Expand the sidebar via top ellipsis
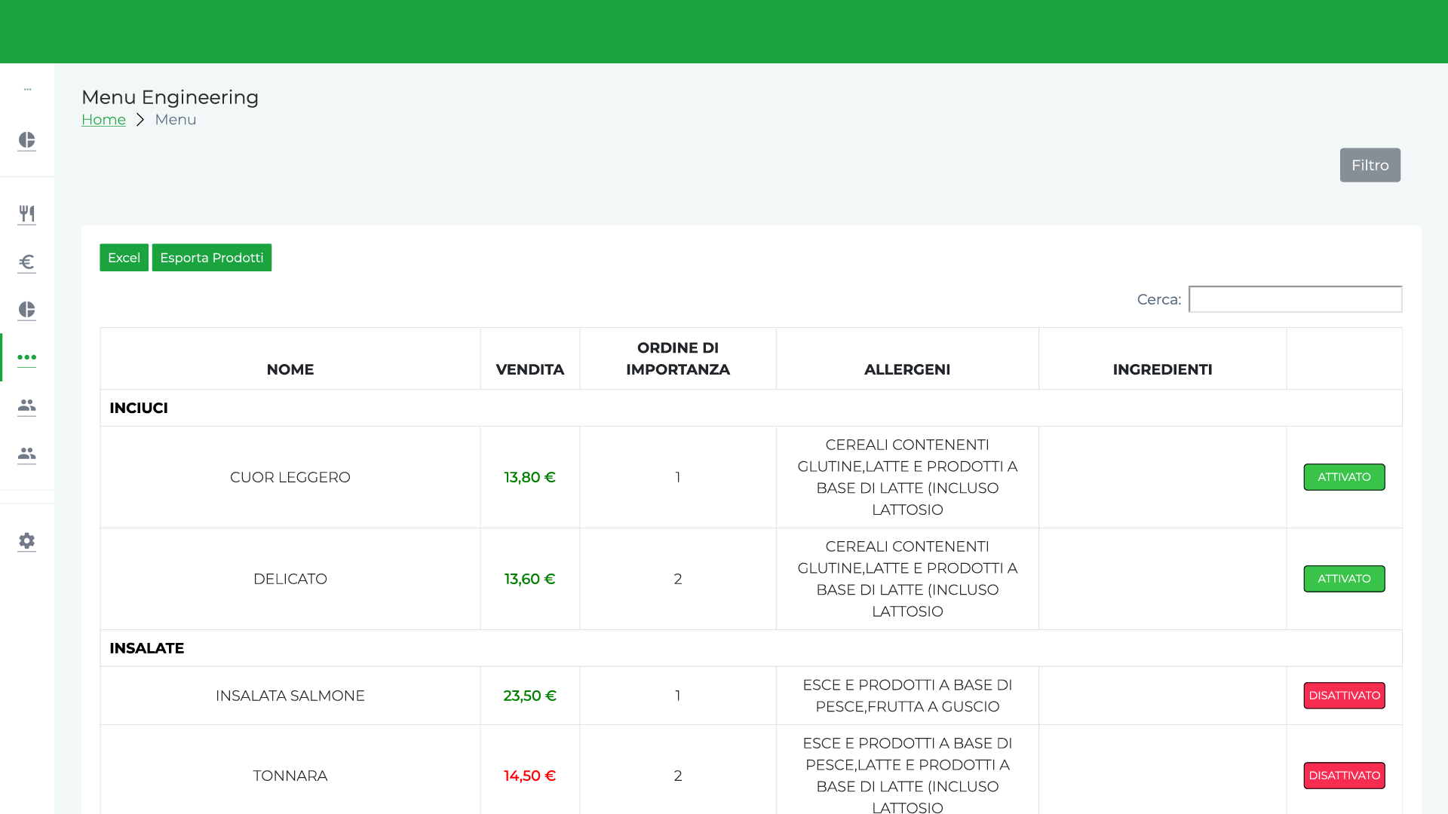 tap(27, 89)
